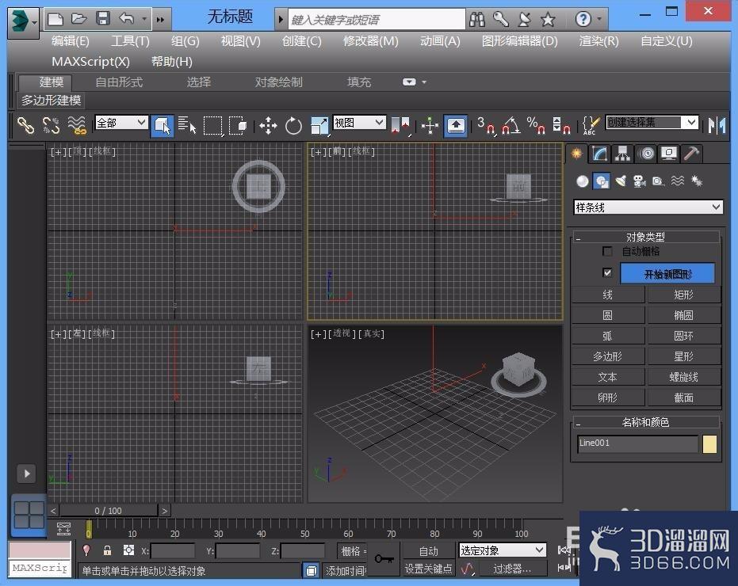Open the 渲染(R) menu
This screenshot has width=738, height=586.
(x=598, y=41)
